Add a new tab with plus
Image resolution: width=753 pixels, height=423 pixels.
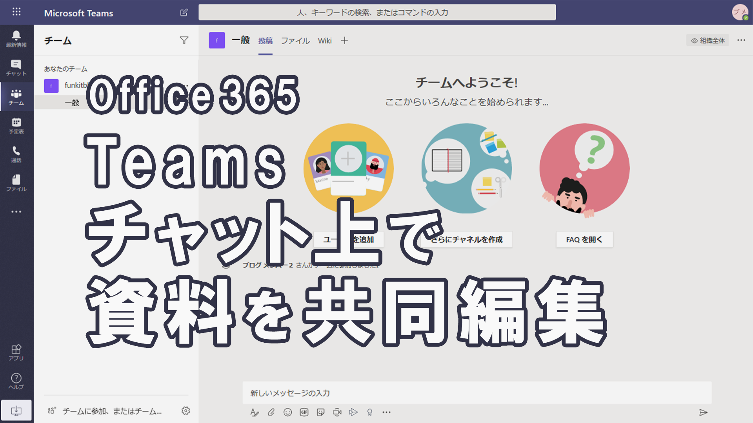coord(344,40)
